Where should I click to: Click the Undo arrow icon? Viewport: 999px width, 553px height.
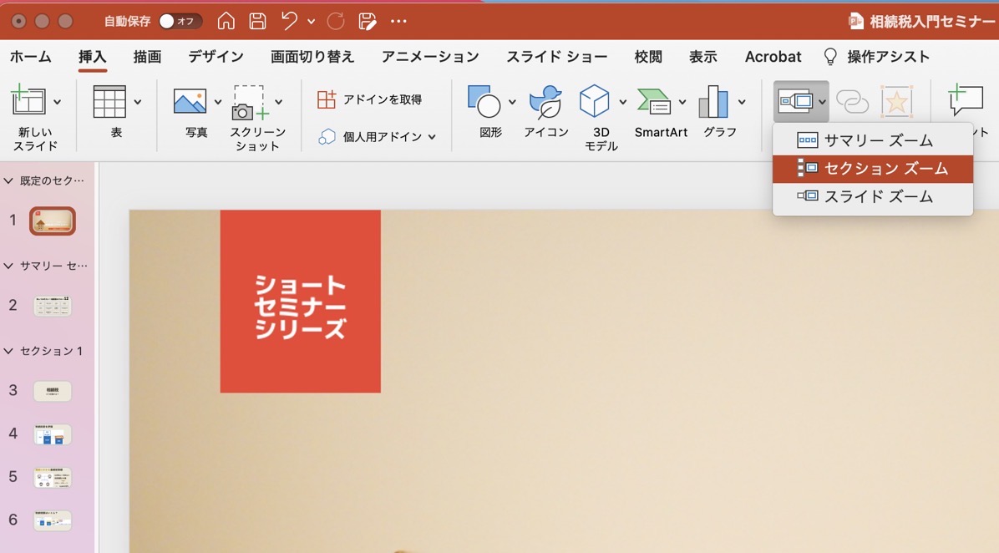[289, 21]
